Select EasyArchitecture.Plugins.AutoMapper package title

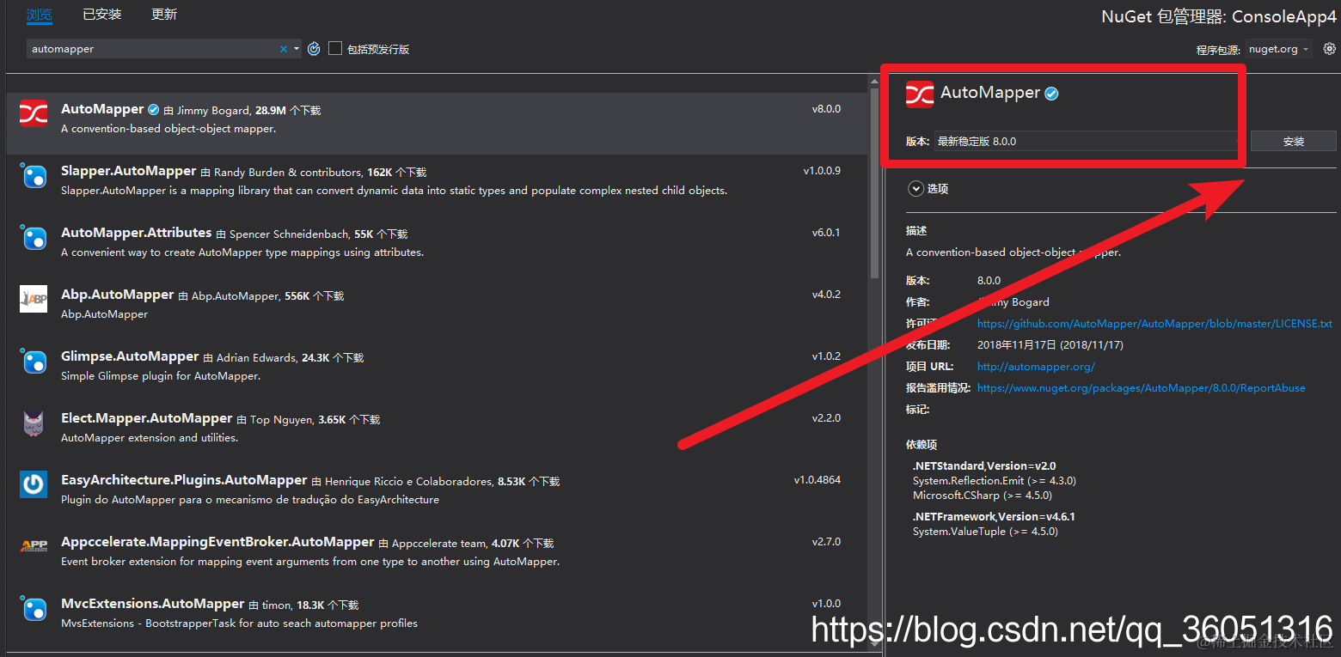pyautogui.click(x=184, y=480)
